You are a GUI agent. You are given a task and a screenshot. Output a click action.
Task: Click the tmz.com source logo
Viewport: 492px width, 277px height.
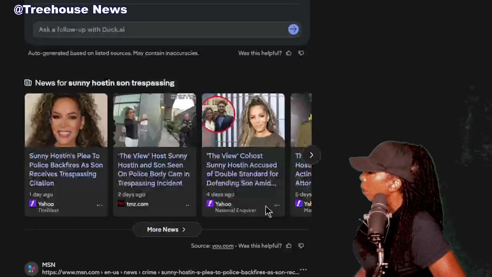tap(121, 204)
